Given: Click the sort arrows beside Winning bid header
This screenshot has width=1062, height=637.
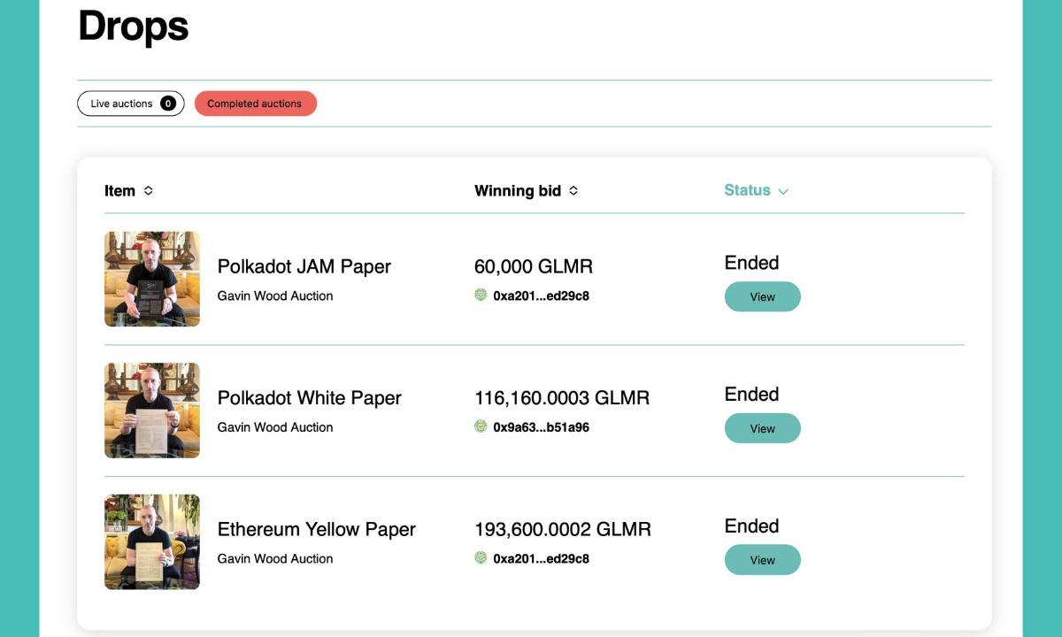Looking at the screenshot, I should click(573, 190).
